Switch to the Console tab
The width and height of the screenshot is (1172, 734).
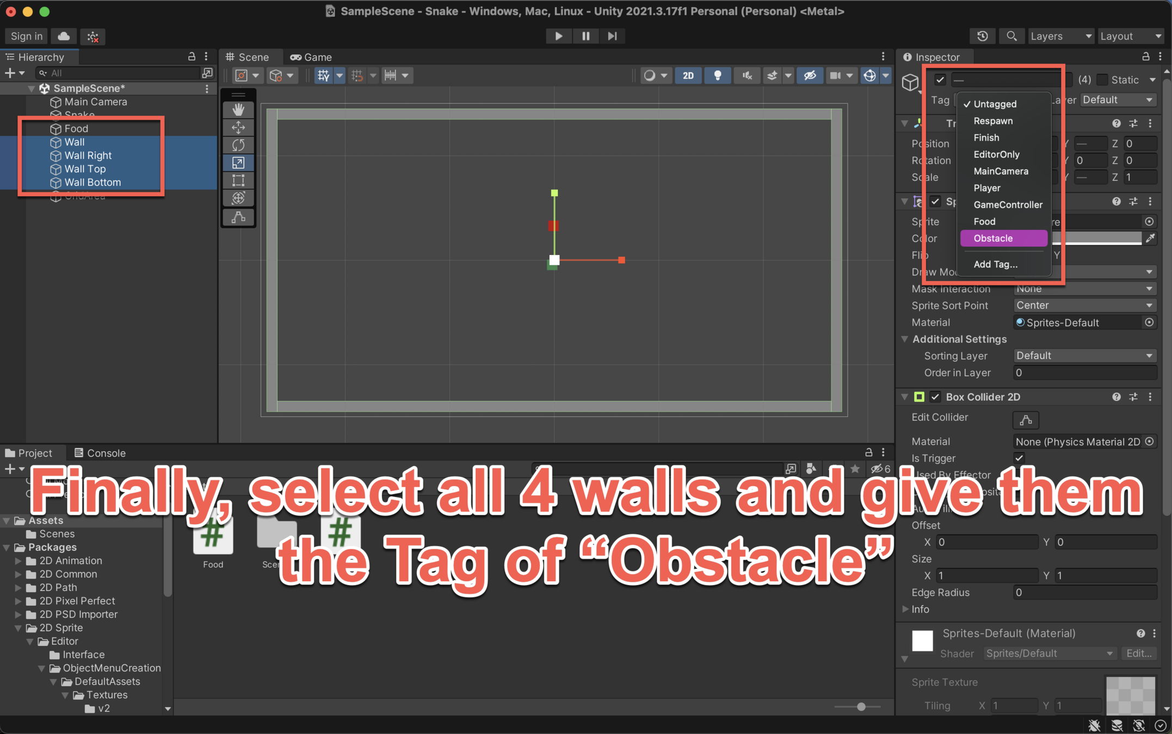pyautogui.click(x=100, y=453)
